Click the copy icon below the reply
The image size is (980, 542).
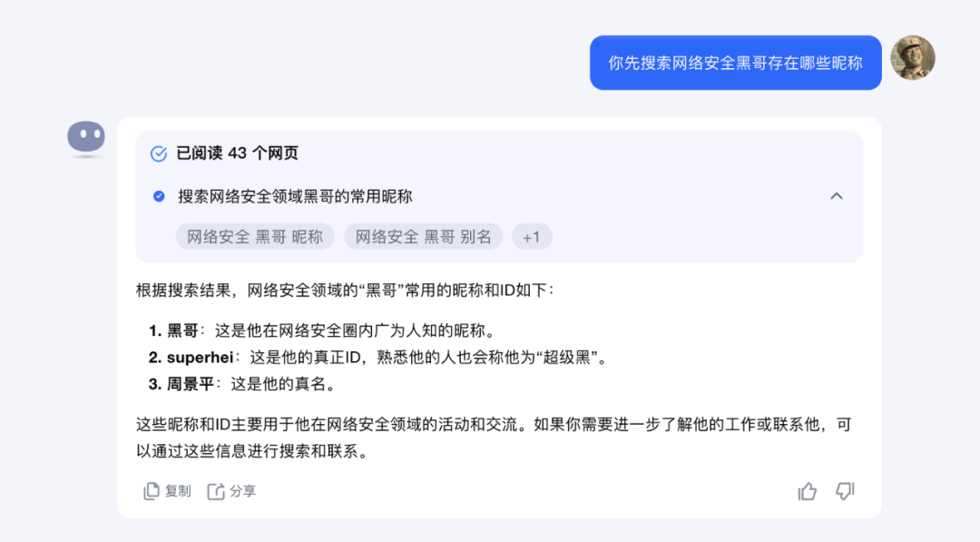pos(152,491)
